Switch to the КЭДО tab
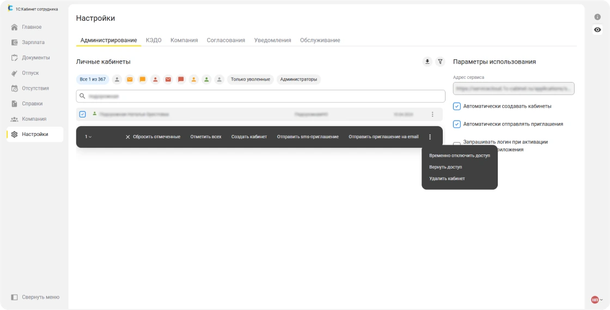 [x=154, y=40]
